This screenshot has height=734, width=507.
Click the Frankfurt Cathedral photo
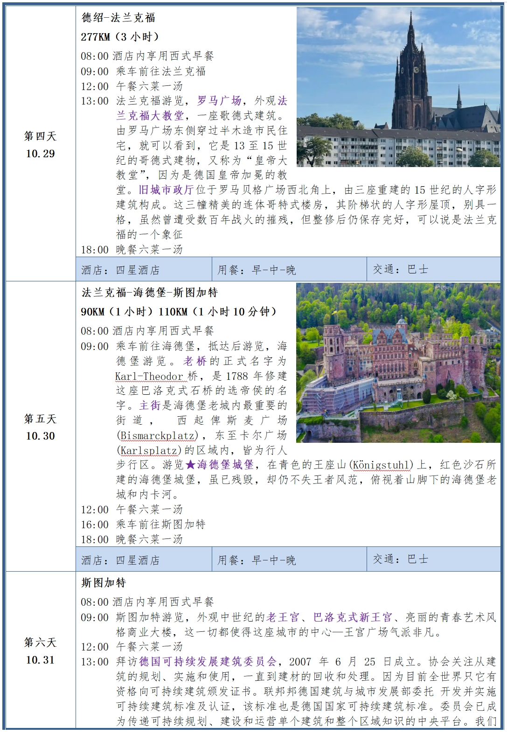coord(398,87)
